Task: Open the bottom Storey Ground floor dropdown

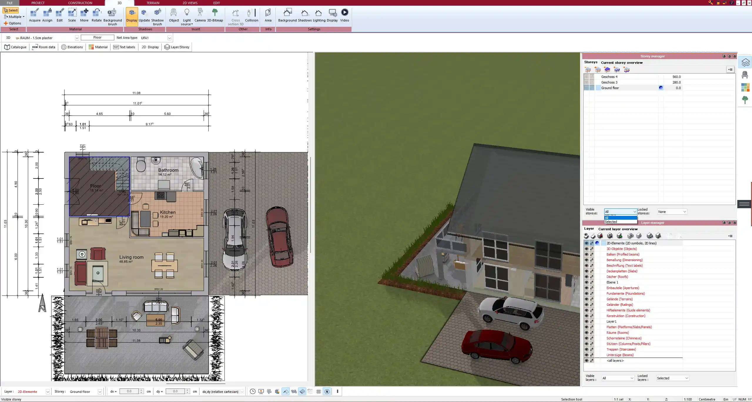Action: [x=100, y=392]
